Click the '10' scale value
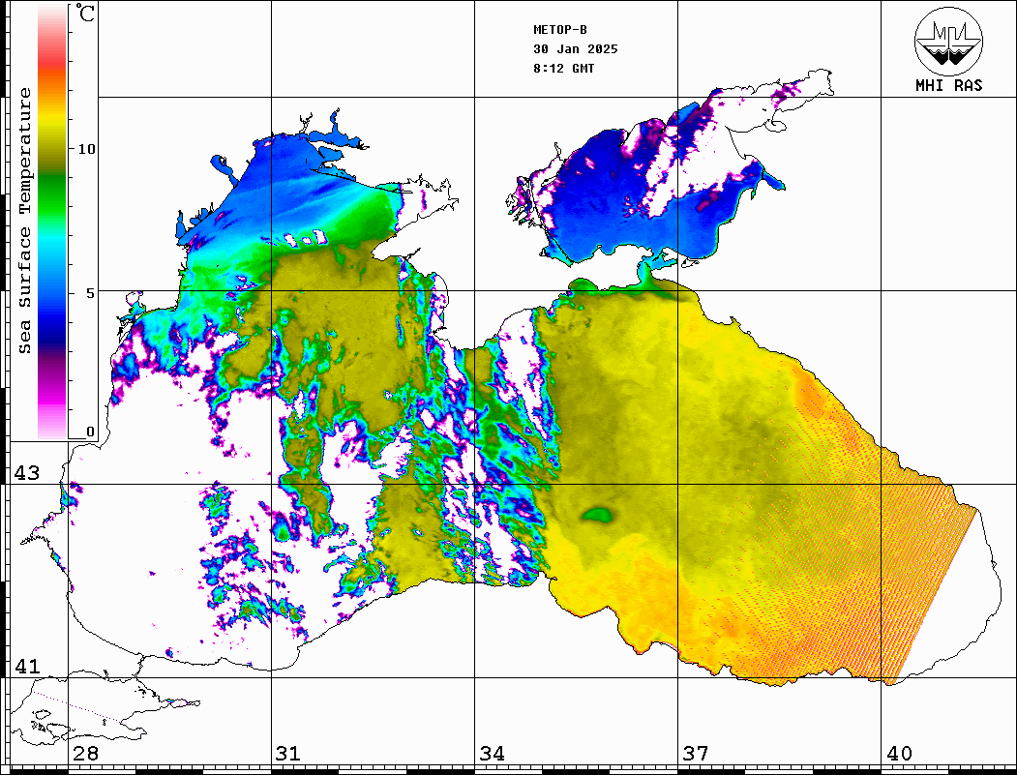Image resolution: width=1017 pixels, height=775 pixels. point(86,149)
